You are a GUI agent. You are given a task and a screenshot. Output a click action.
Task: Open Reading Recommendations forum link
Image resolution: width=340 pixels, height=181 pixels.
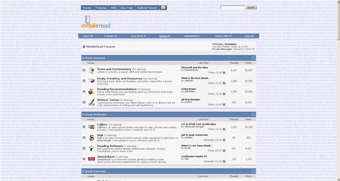116,89
